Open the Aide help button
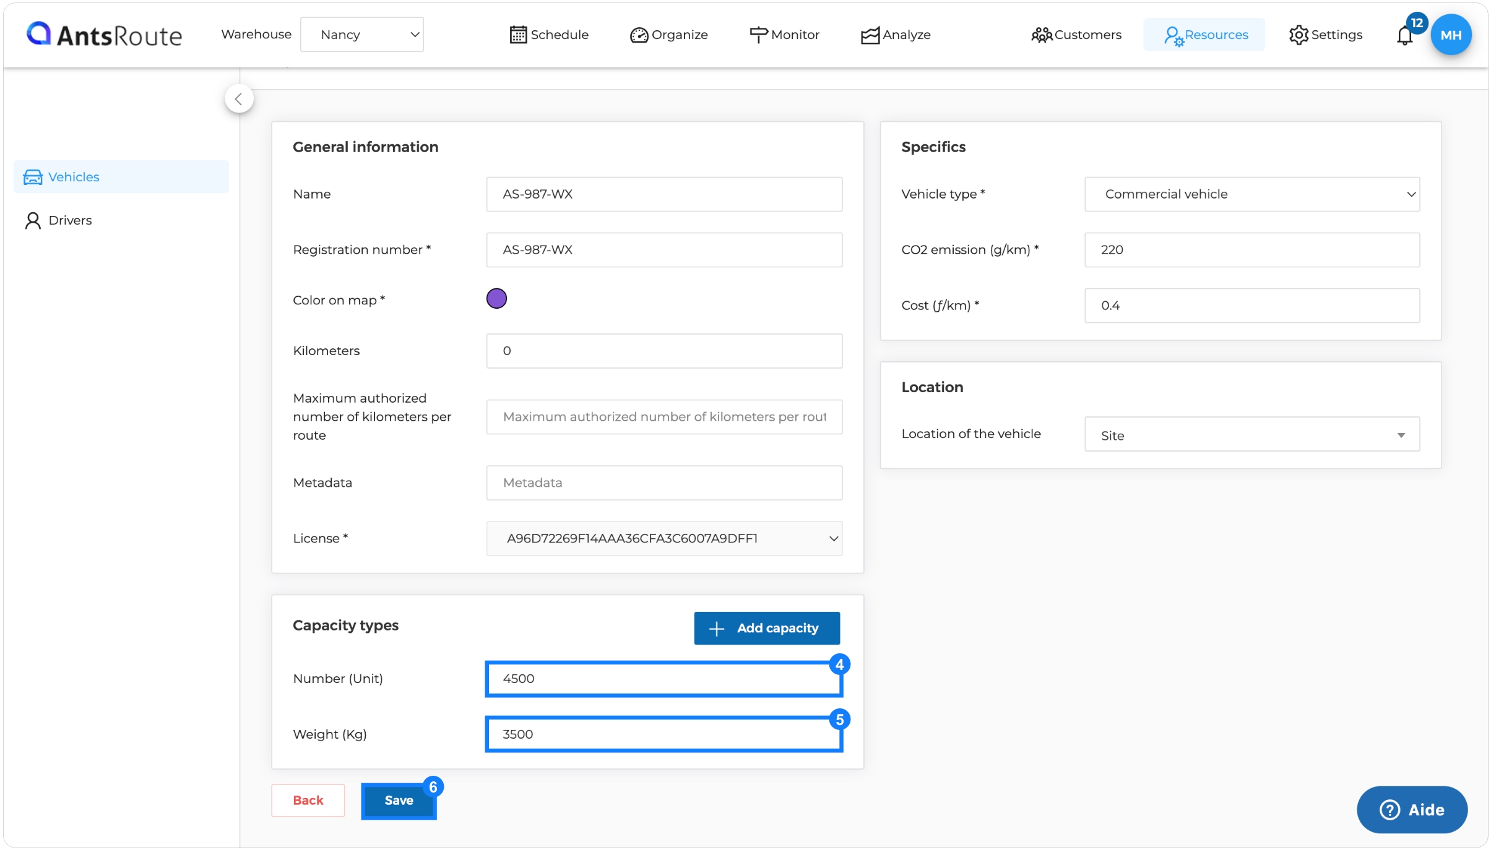1491x850 pixels. click(x=1412, y=810)
